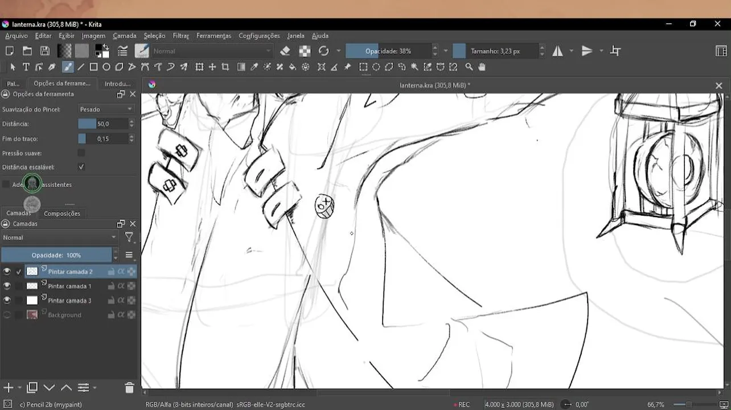This screenshot has width=731, height=410.
Task: Hide the Pintar camada 3 layer
Action: (x=7, y=300)
